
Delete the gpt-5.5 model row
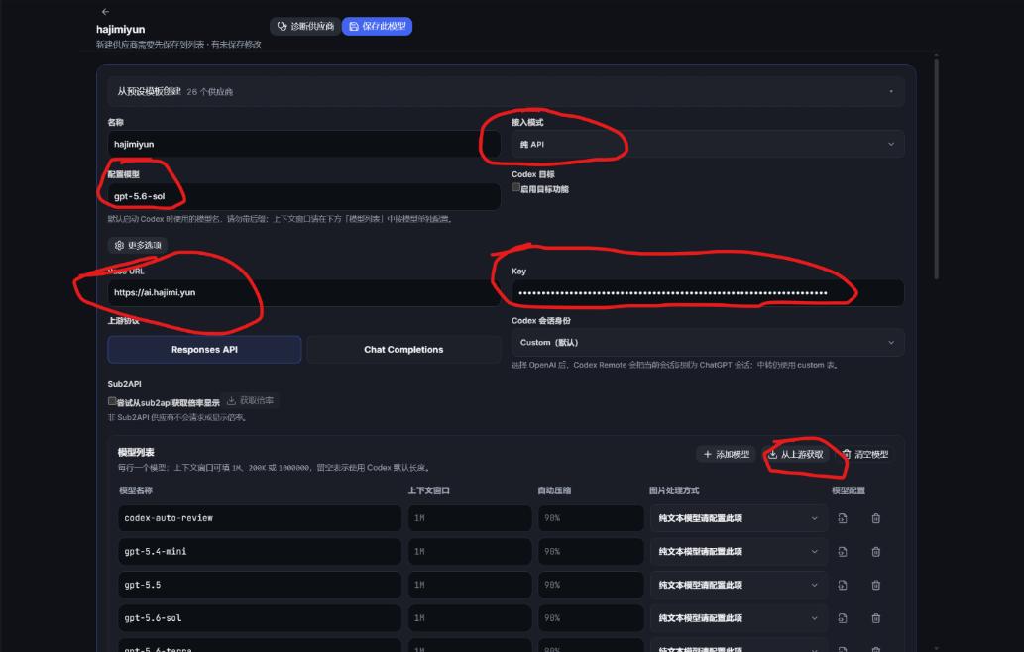click(875, 585)
